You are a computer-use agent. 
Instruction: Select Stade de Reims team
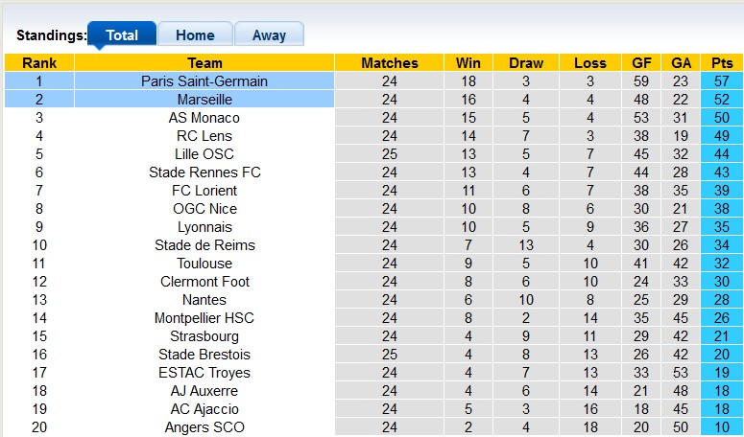[204, 245]
